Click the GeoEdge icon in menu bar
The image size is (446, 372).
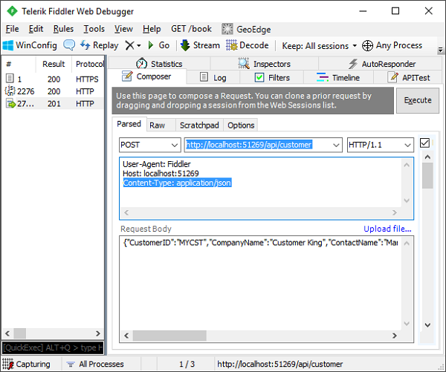[x=227, y=29]
